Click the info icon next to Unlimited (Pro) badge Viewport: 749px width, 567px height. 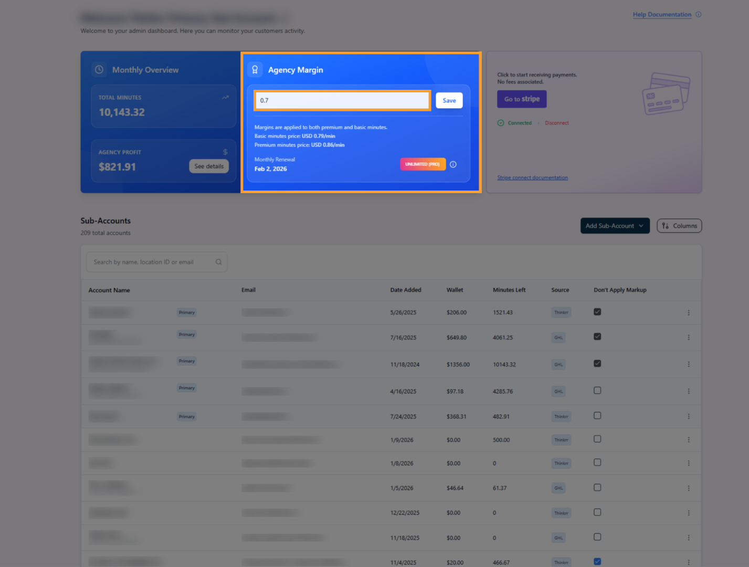pos(453,164)
